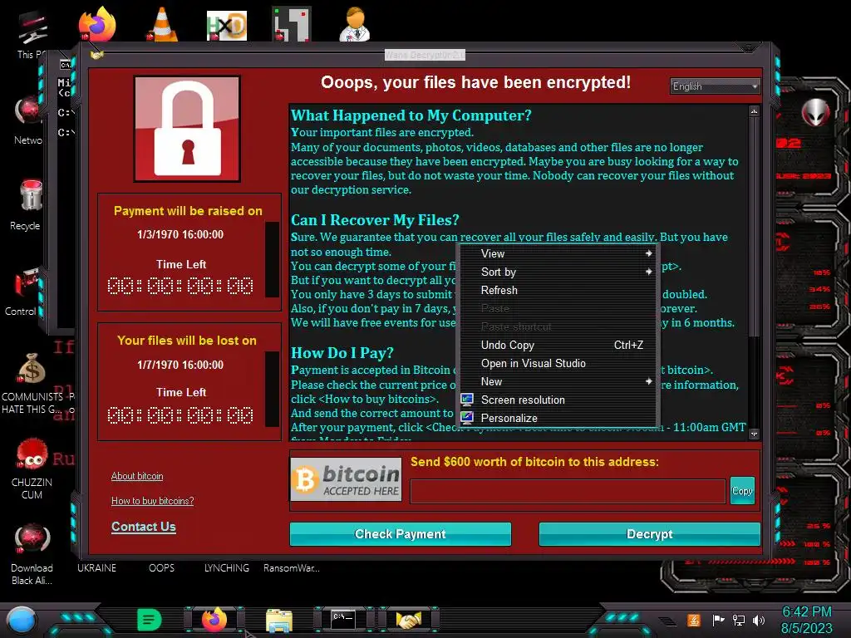
Task: Click the handshake icon in decryptor title bar
Action: point(96,54)
